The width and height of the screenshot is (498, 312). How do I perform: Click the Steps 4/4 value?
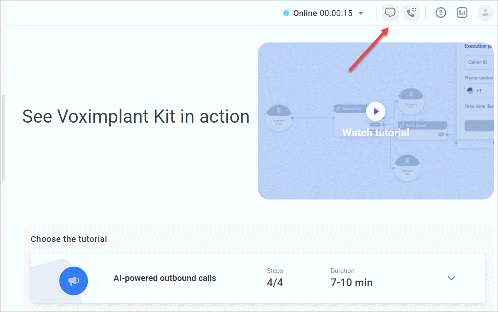coord(275,282)
